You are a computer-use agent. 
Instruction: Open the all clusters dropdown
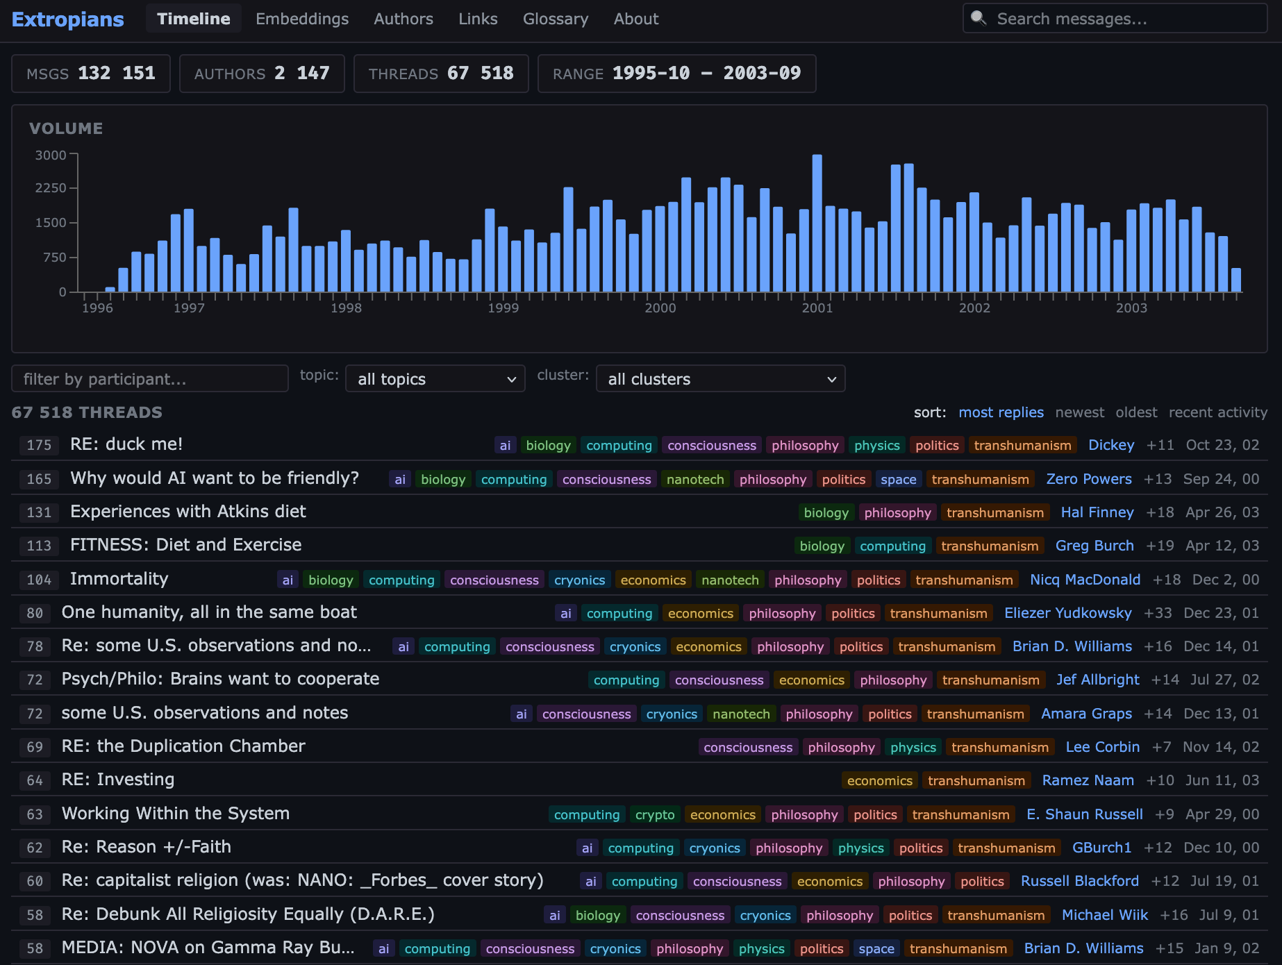coord(720,379)
